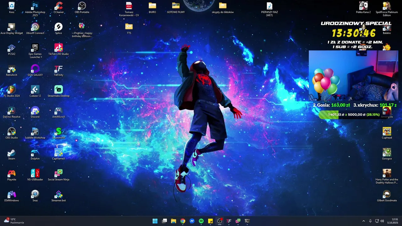The image size is (402, 226).
Task: Open Messenger from the taskbar
Action: (192, 221)
